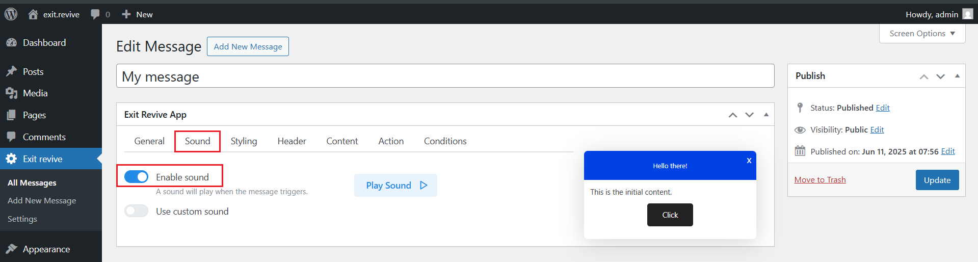Open Dashboard from the sidebar
Screen dimensions: 978x262
44,43
